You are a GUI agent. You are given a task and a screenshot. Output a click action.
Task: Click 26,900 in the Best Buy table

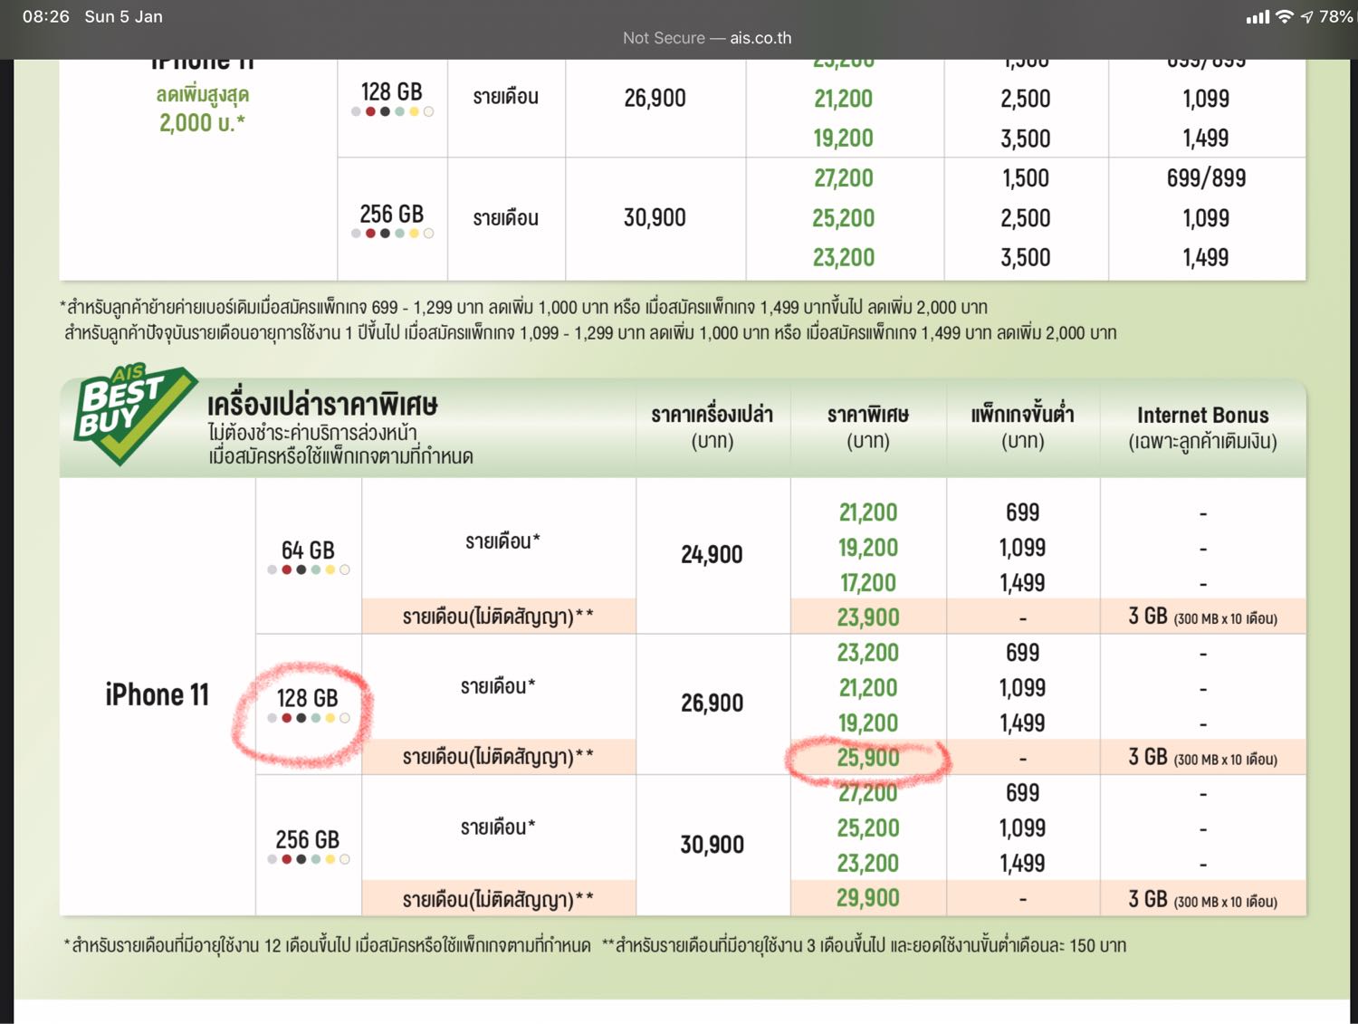tap(712, 703)
